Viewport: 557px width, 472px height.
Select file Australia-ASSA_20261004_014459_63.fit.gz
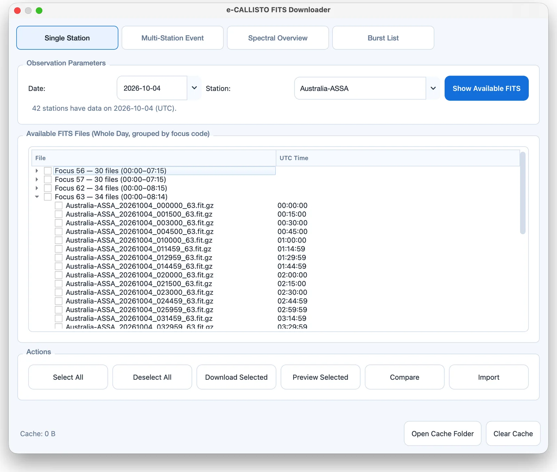click(x=139, y=266)
